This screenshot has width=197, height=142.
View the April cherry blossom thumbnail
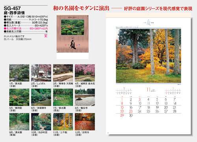click(85, 73)
